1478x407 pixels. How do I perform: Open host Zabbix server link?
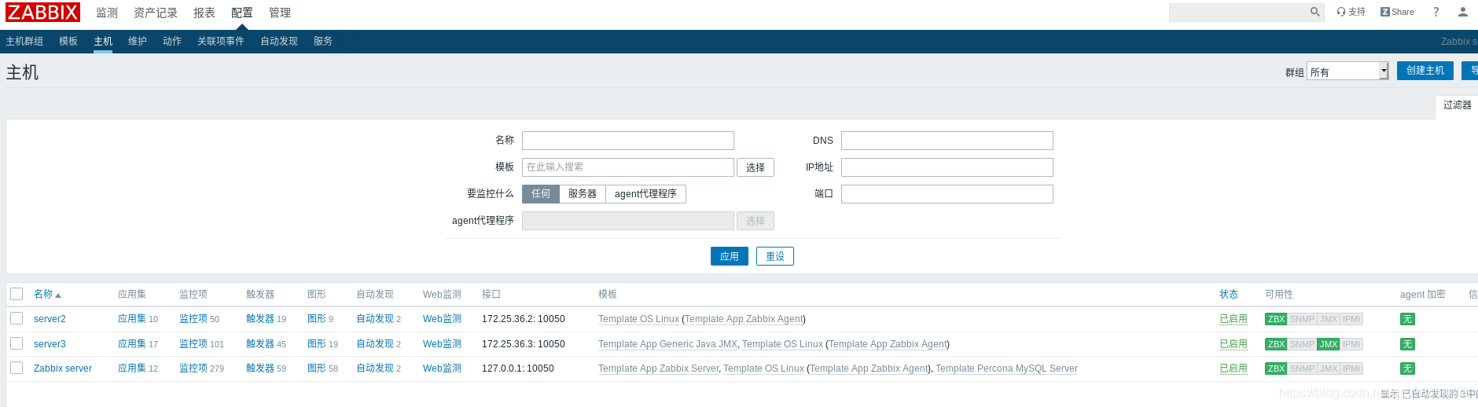63,368
